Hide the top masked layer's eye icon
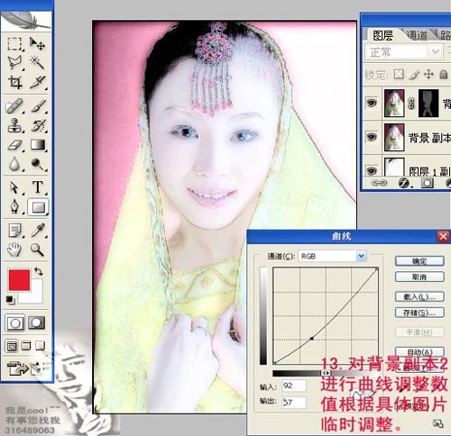The width and height of the screenshot is (451, 436). (372, 103)
